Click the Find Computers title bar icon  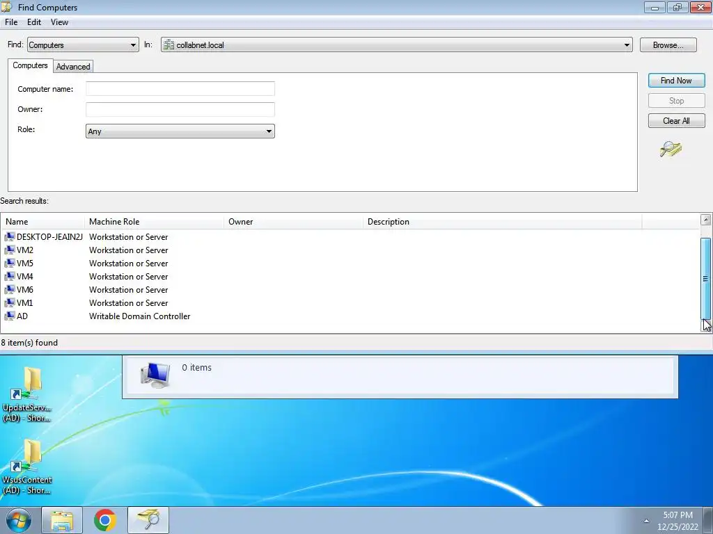6,7
